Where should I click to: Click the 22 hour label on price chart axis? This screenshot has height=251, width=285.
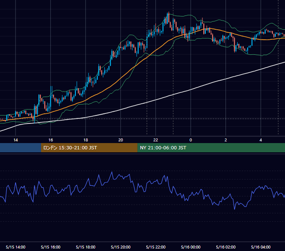[x=155, y=140]
